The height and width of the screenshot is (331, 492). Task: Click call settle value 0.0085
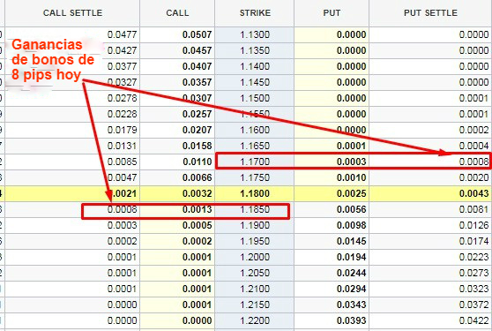122,162
